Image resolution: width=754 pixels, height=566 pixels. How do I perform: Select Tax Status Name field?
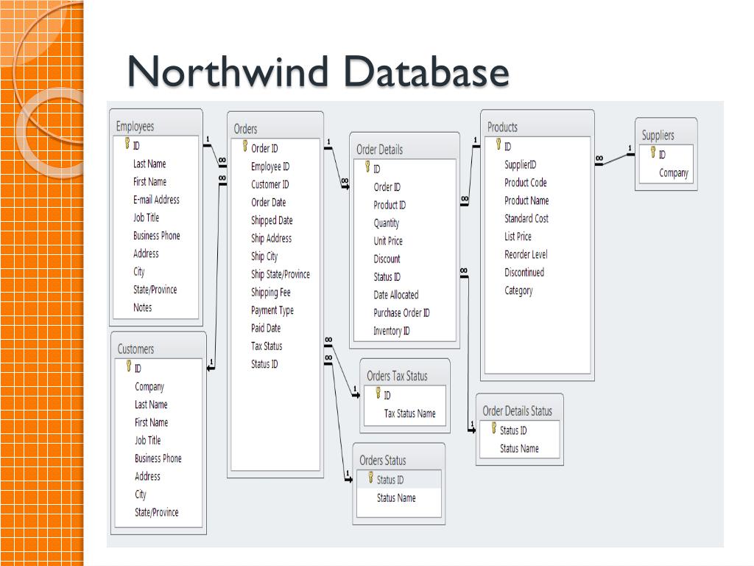[409, 413]
